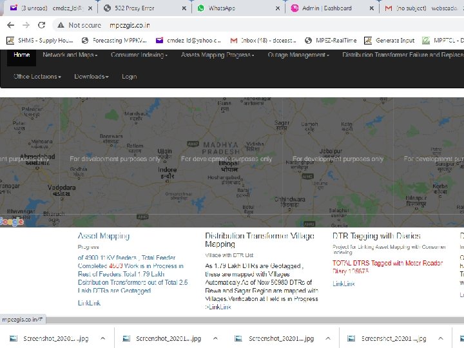Expand options chevron for first download
Screen dimensions: 464x348
[x=102, y=338]
